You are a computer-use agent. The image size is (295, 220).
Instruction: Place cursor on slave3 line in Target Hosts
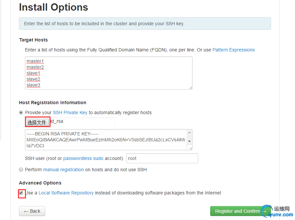point(34,85)
